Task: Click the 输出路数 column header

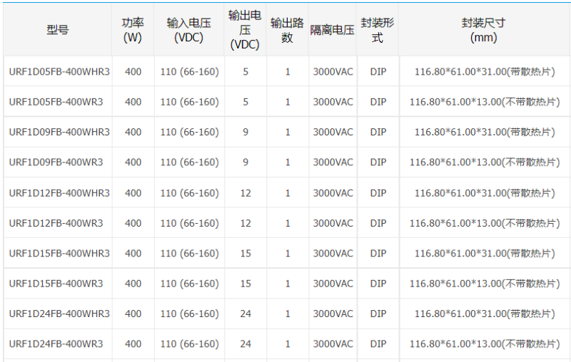Action: click(287, 30)
